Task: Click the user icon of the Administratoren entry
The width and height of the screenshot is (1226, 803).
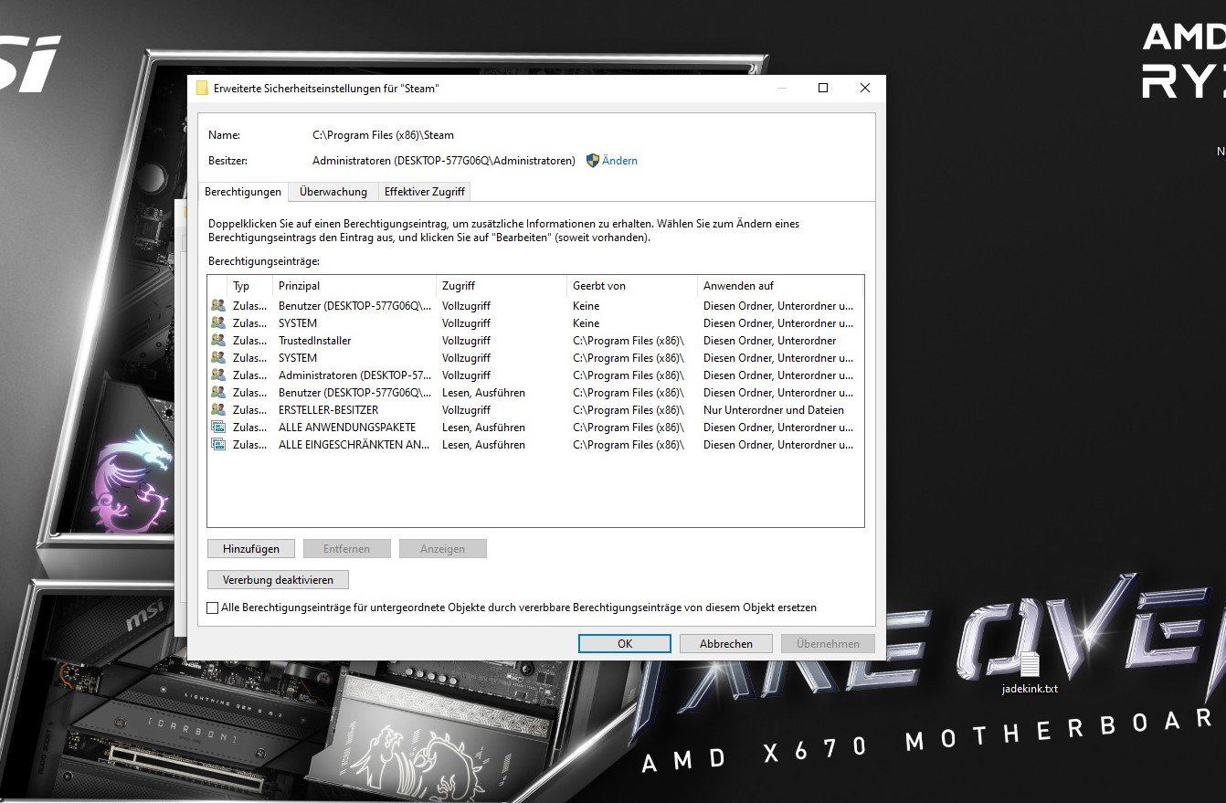Action: point(218,375)
